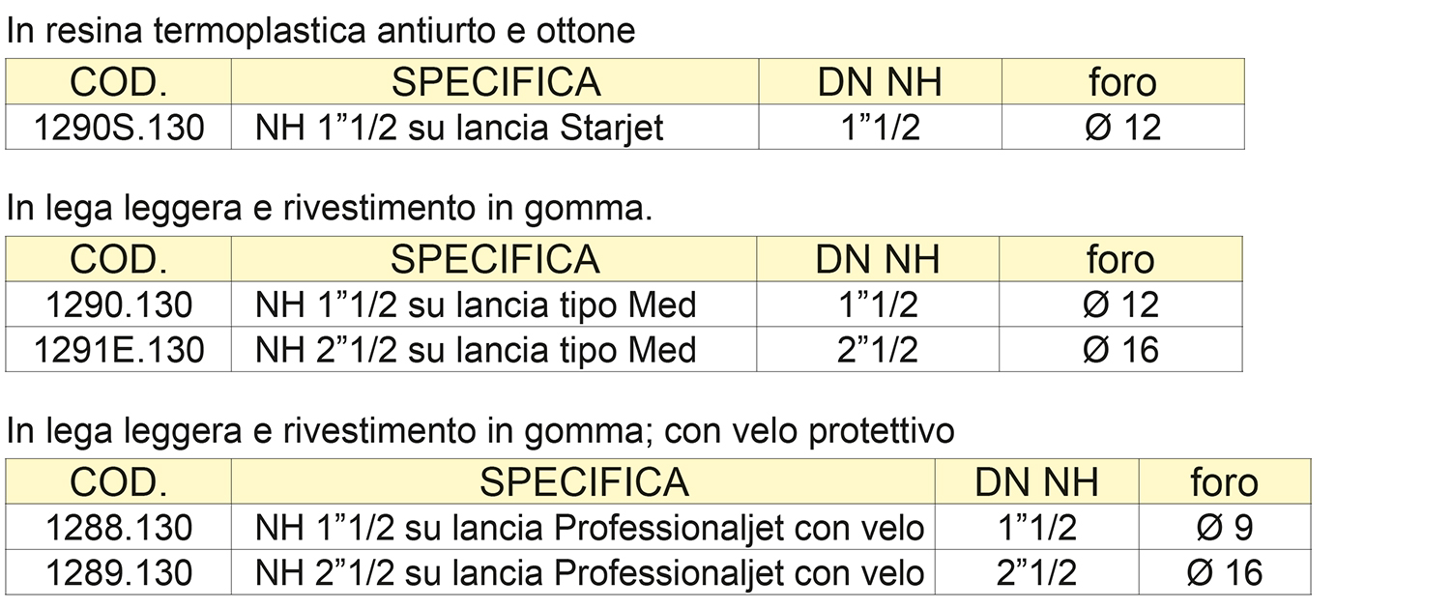Select NH 2"1/2 su lancia tipo Med

tap(476, 350)
